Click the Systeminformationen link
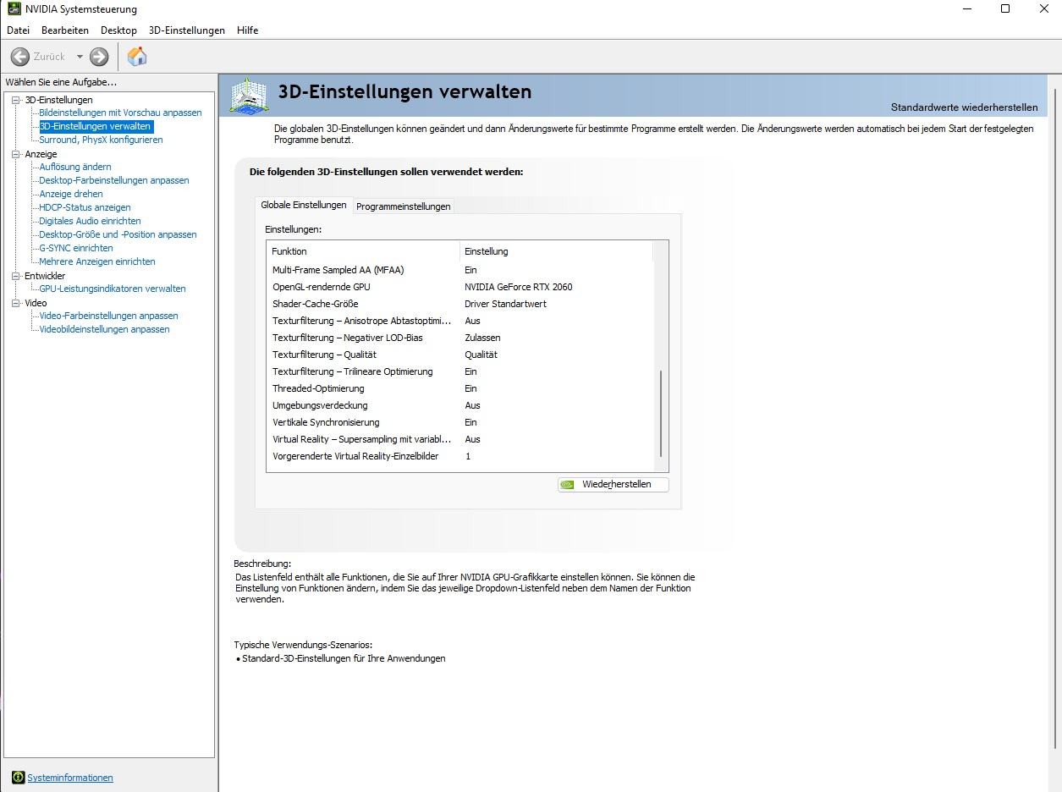The image size is (1062, 792). (70, 778)
